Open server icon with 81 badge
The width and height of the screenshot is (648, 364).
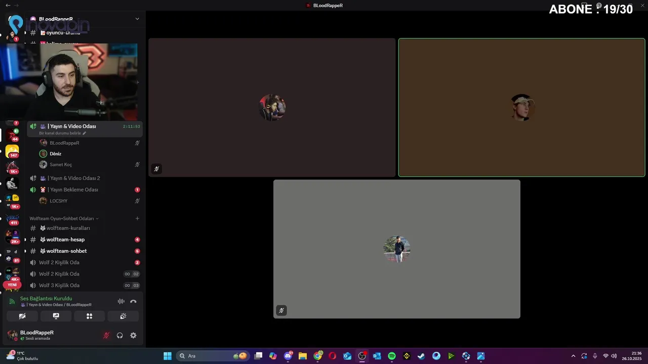coord(12,255)
